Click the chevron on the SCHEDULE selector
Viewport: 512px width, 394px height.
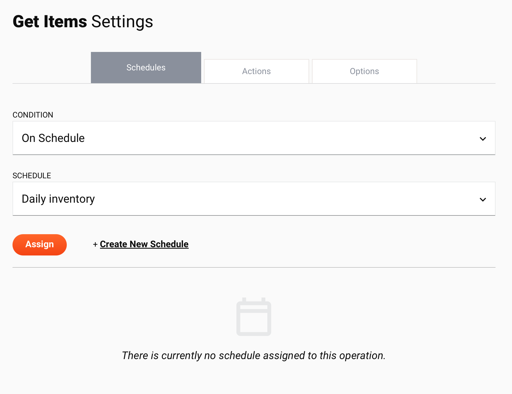tap(483, 199)
